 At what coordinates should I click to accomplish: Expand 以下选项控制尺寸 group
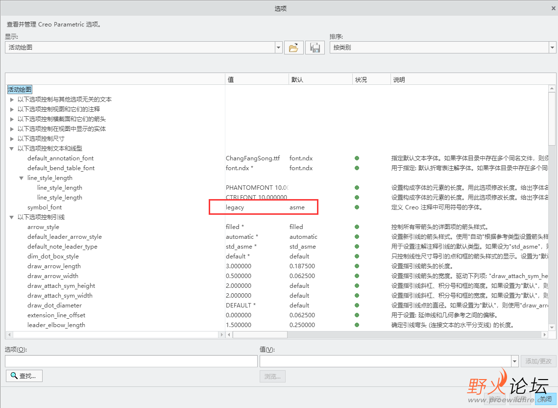click(x=12, y=139)
